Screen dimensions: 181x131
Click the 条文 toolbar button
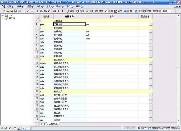point(118,11)
